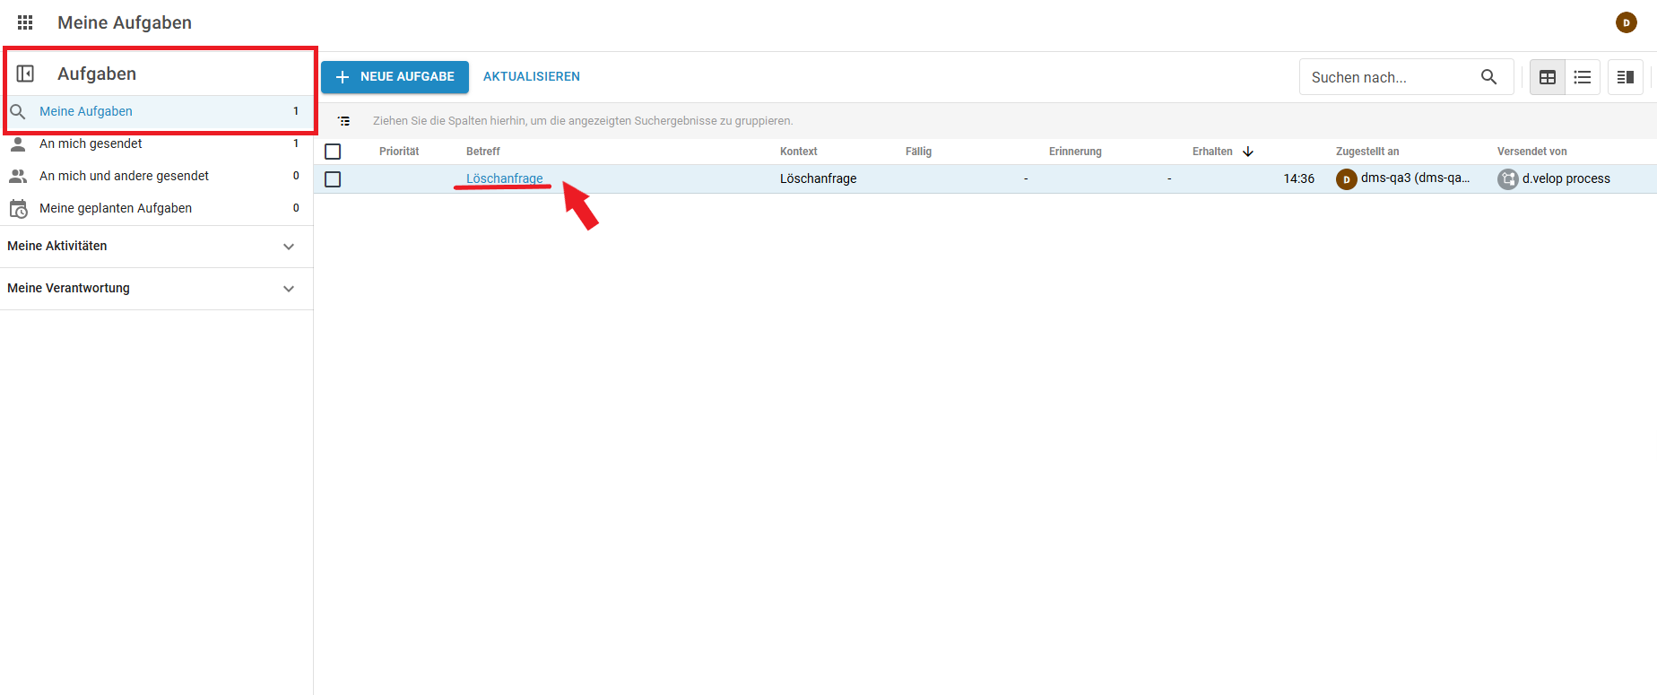This screenshot has width=1657, height=695.
Task: Click the search magnifier icon
Action: [x=1488, y=77]
